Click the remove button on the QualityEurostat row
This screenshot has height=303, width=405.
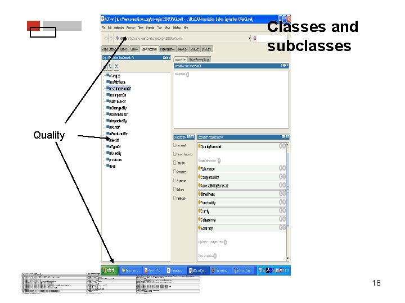click(281, 146)
